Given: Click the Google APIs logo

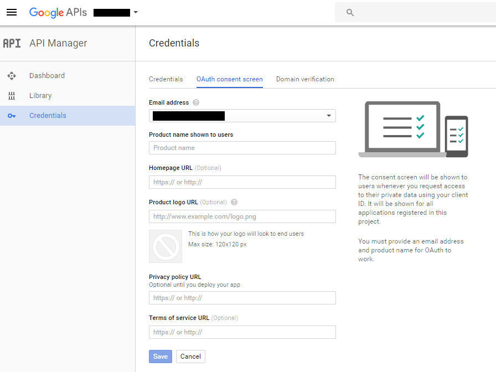Looking at the screenshot, I should (x=58, y=12).
